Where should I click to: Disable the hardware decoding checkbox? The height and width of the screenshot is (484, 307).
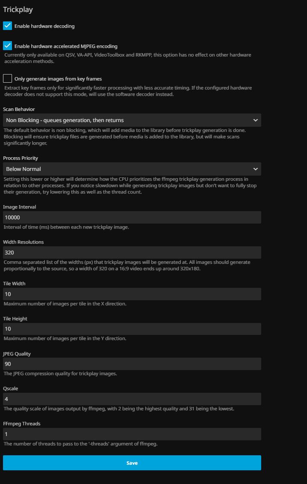(x=7, y=26)
